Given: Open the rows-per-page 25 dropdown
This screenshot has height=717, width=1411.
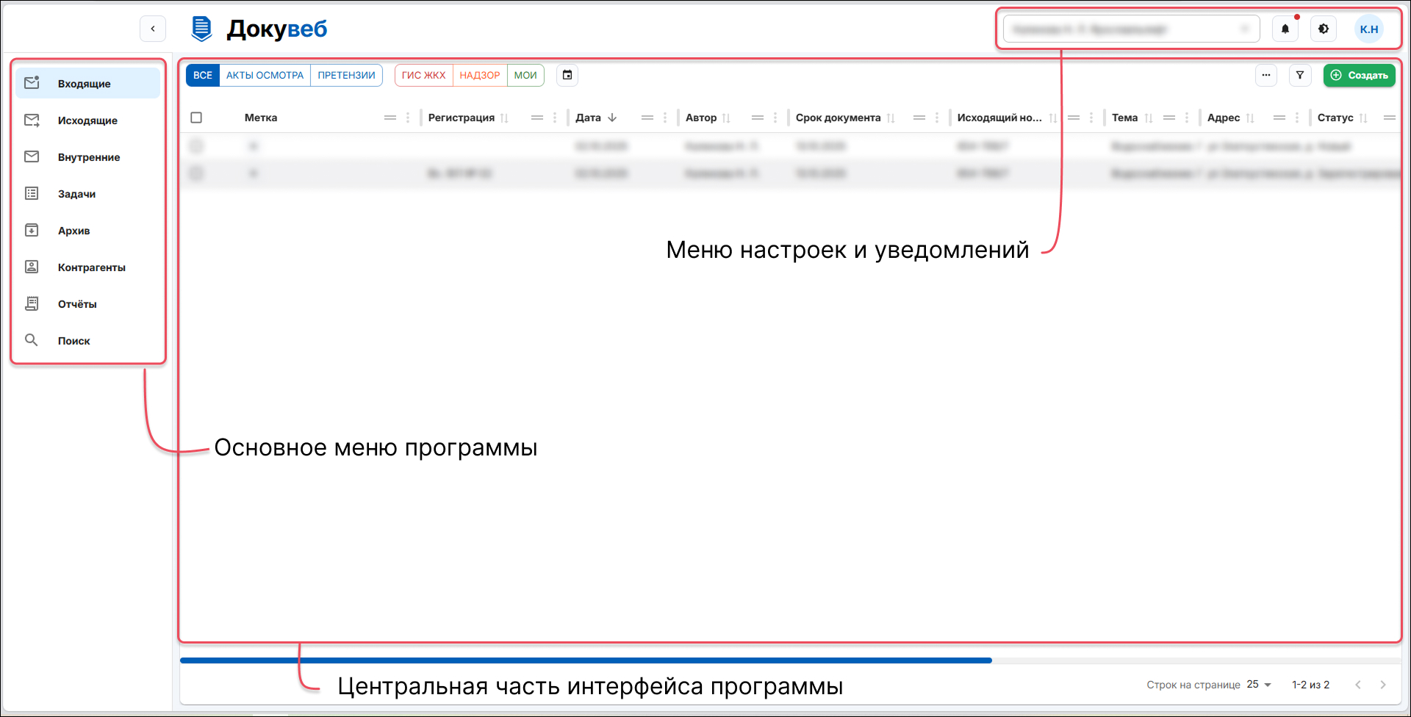Looking at the screenshot, I should [x=1257, y=685].
